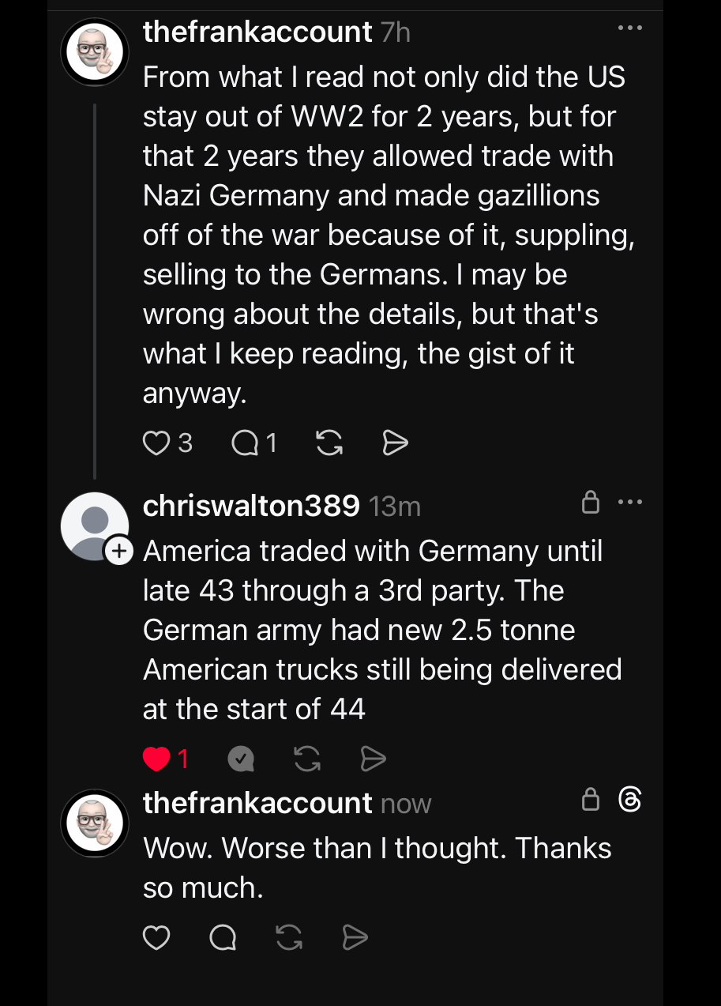Reply to the "Thanks so much" comment
The image size is (721, 1006).
click(x=223, y=938)
